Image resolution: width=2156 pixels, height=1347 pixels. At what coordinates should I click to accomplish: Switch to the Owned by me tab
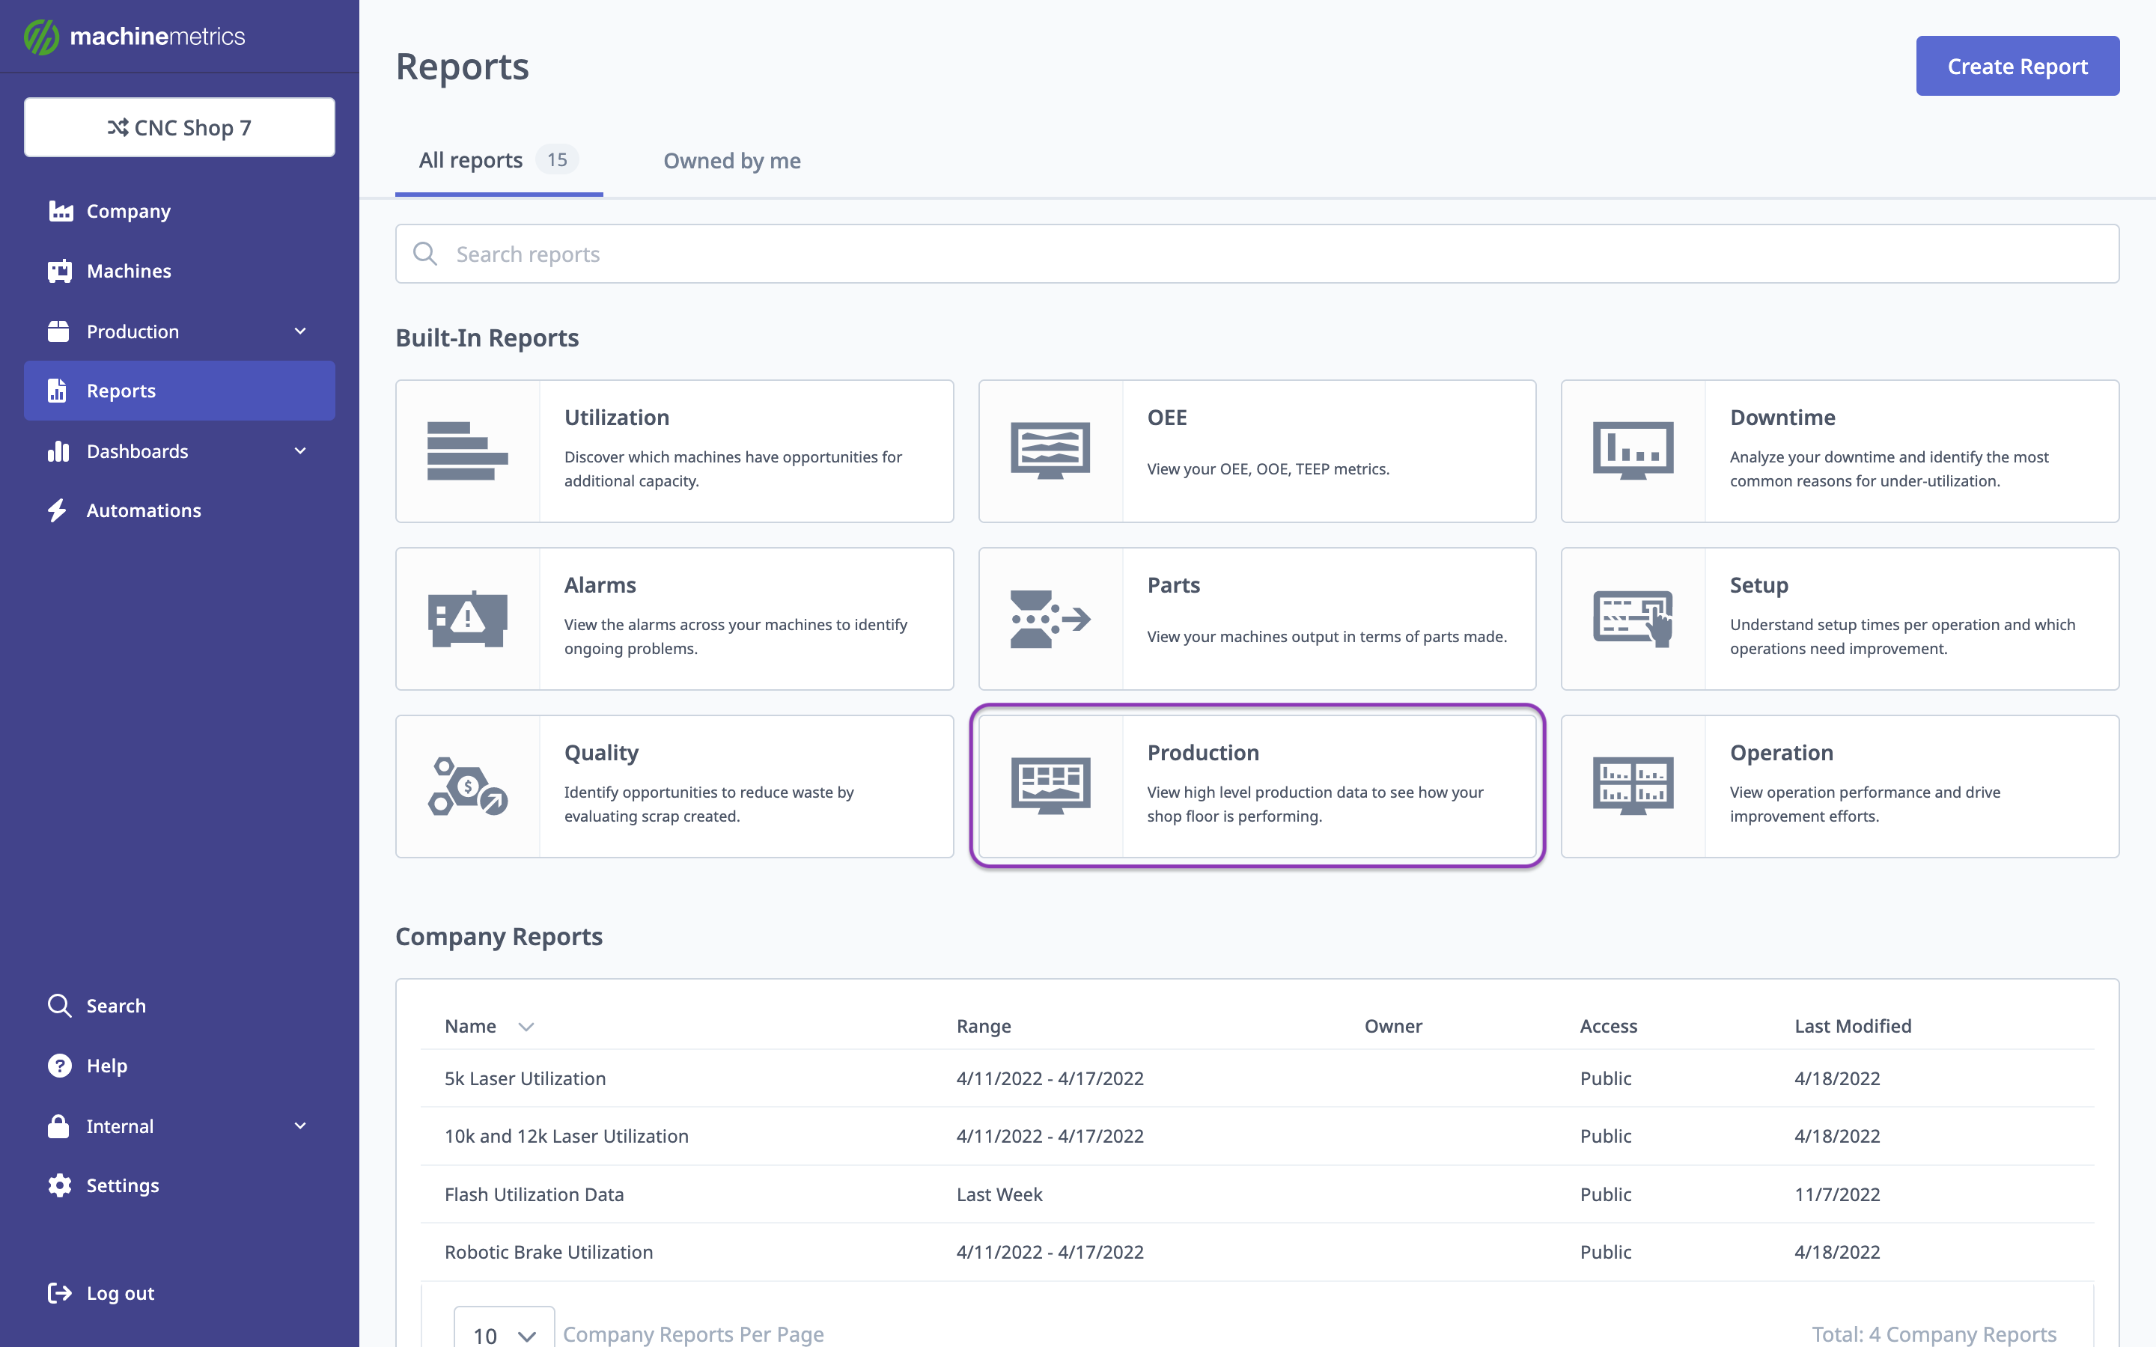pos(732,160)
